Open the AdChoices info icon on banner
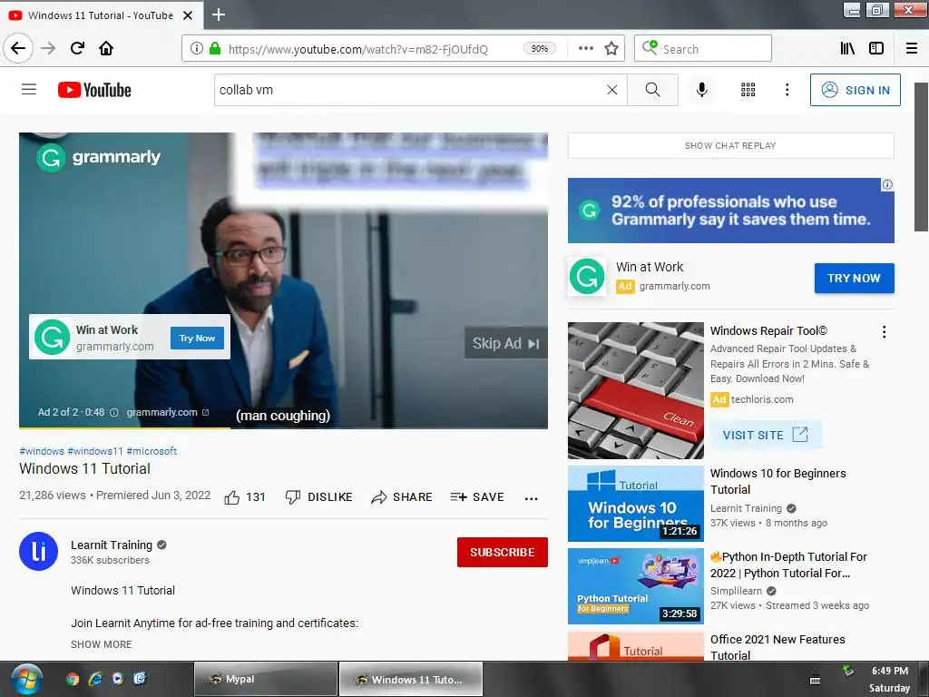Screen dimensions: 929x697 887,184
